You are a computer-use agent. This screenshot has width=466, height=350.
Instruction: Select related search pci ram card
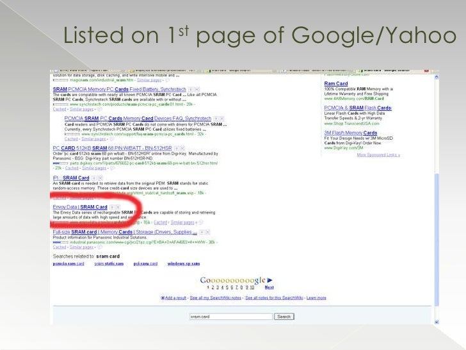(x=145, y=263)
